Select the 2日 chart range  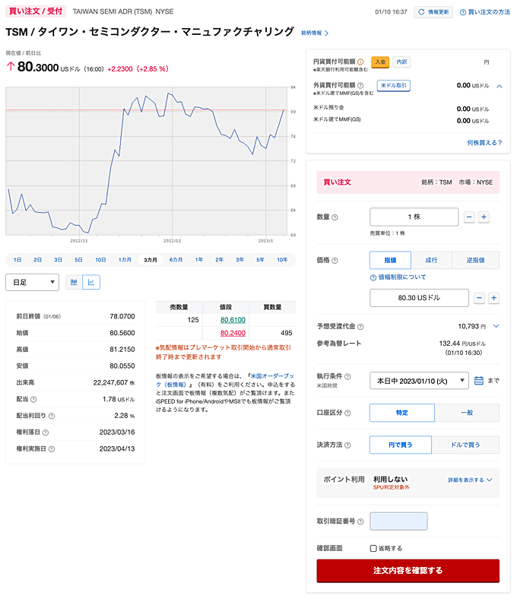pyautogui.click(x=38, y=260)
